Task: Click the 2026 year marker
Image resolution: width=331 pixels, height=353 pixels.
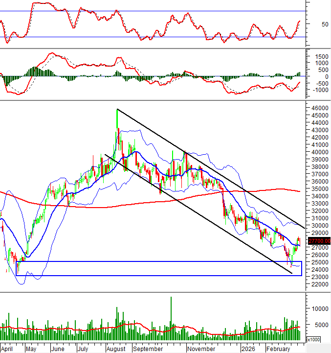Action: coord(247,349)
